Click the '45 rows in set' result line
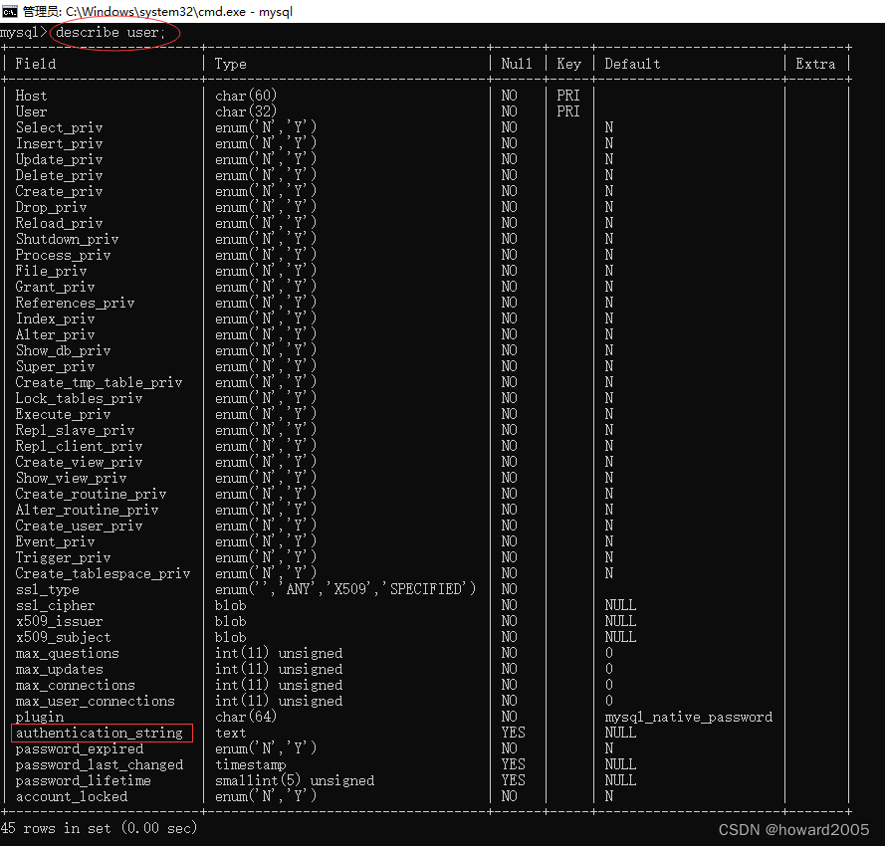 (99, 828)
